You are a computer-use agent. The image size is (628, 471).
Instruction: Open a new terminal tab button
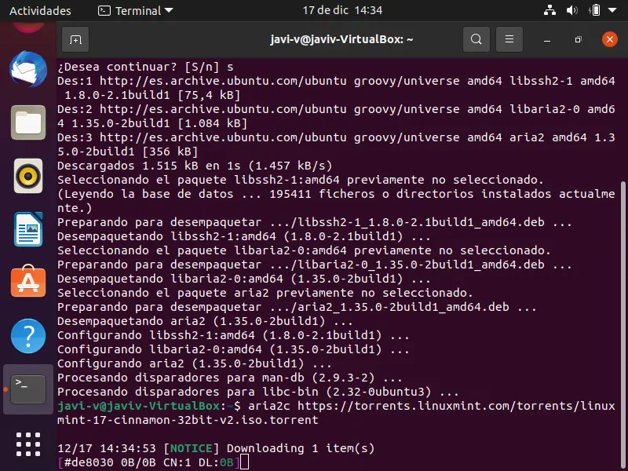click(x=75, y=39)
